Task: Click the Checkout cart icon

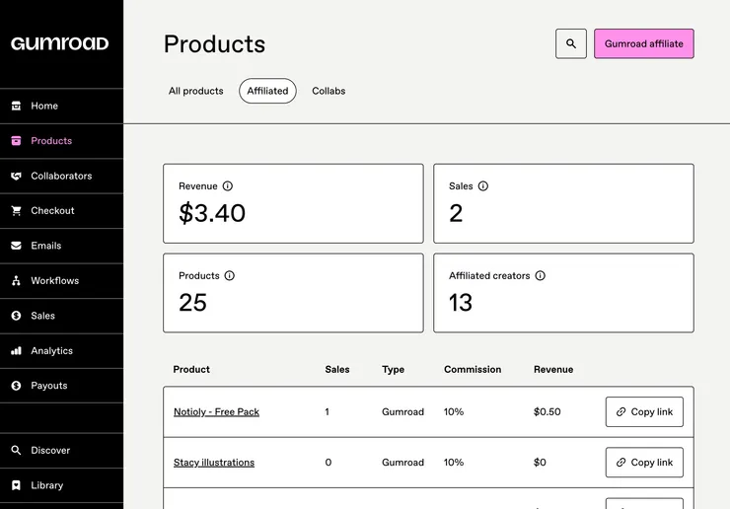Action: tap(16, 211)
